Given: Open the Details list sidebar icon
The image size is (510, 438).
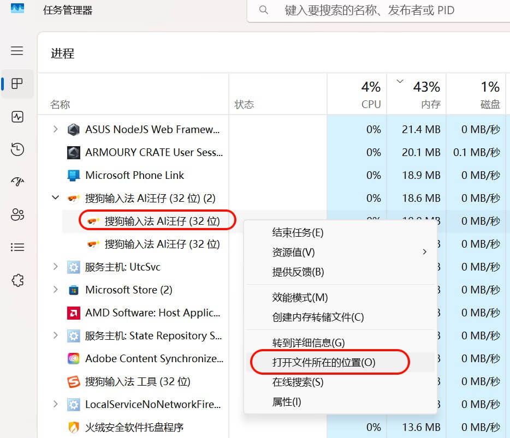Looking at the screenshot, I should [x=17, y=247].
